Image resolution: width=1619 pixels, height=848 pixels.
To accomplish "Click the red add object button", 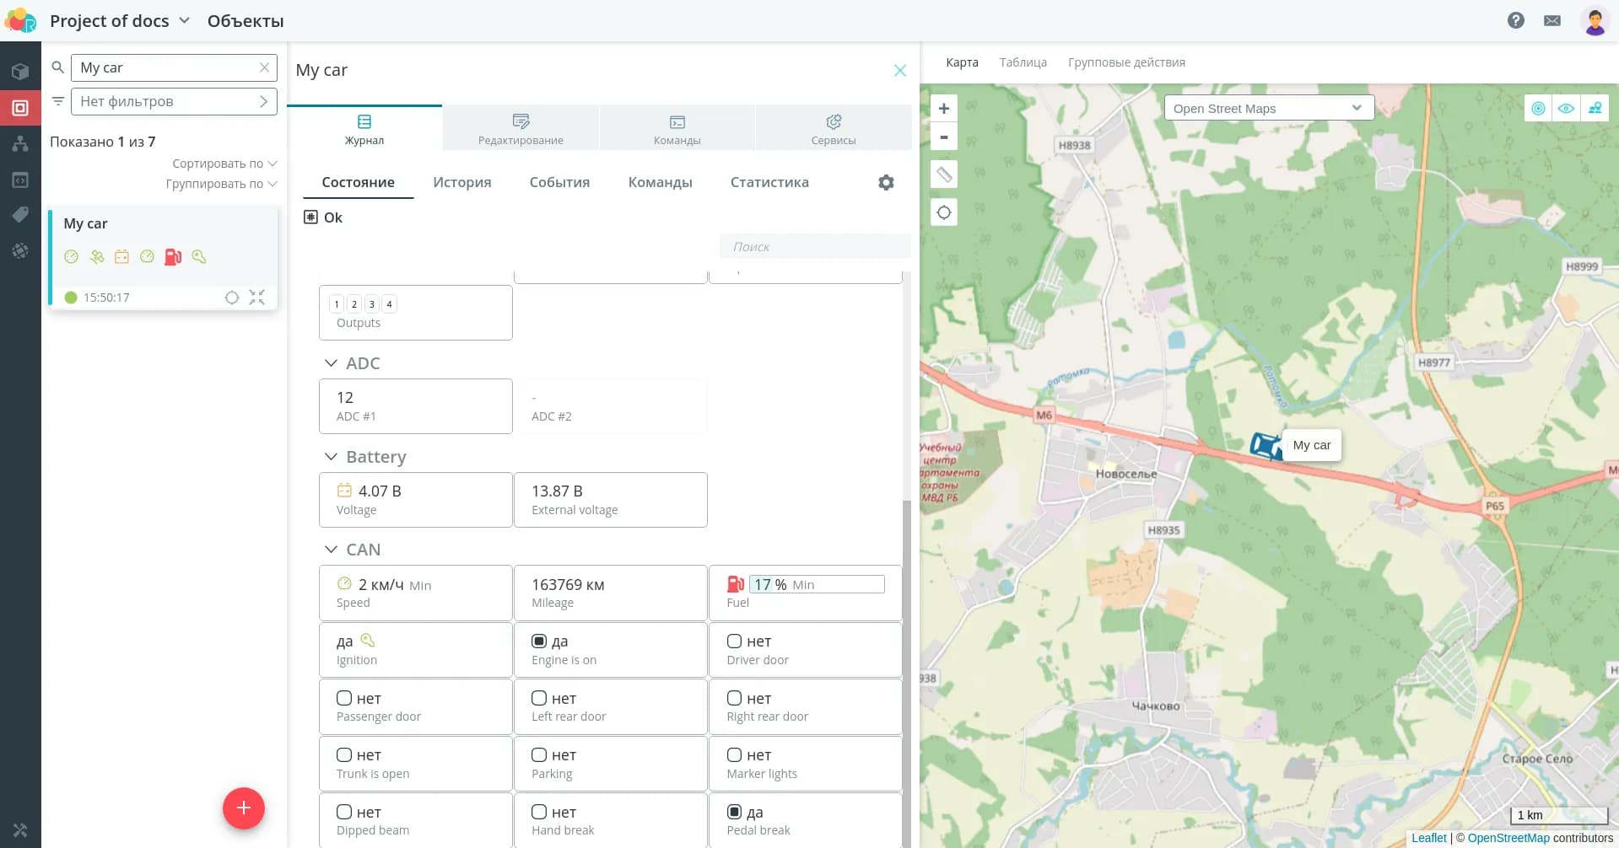I will pos(244,808).
